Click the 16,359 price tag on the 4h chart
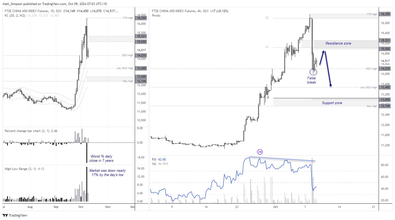 pos(385,14)
